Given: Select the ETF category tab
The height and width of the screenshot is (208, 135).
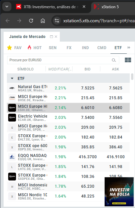Looking at the screenshot, I should click(118, 47).
